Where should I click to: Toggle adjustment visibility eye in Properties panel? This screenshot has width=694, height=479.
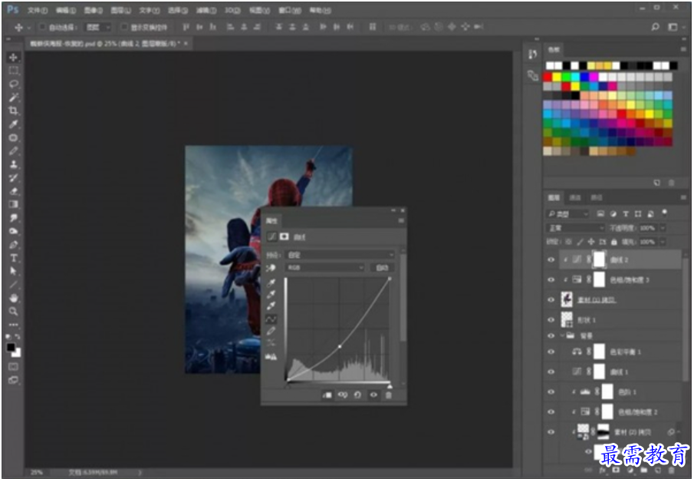(x=373, y=395)
